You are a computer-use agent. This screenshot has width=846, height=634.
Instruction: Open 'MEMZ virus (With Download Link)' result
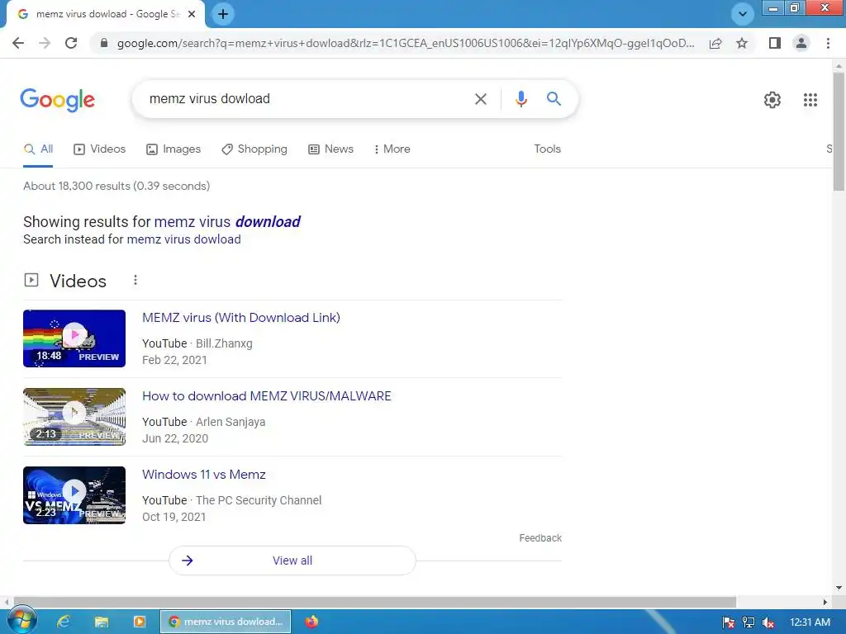point(241,318)
